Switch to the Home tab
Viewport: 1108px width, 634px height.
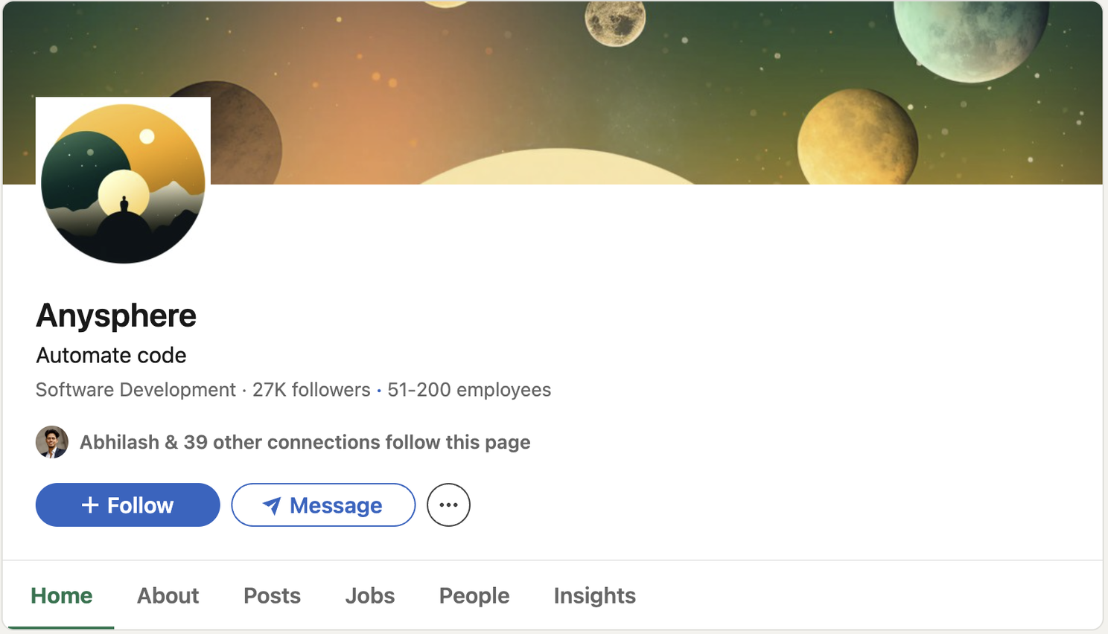coord(62,595)
